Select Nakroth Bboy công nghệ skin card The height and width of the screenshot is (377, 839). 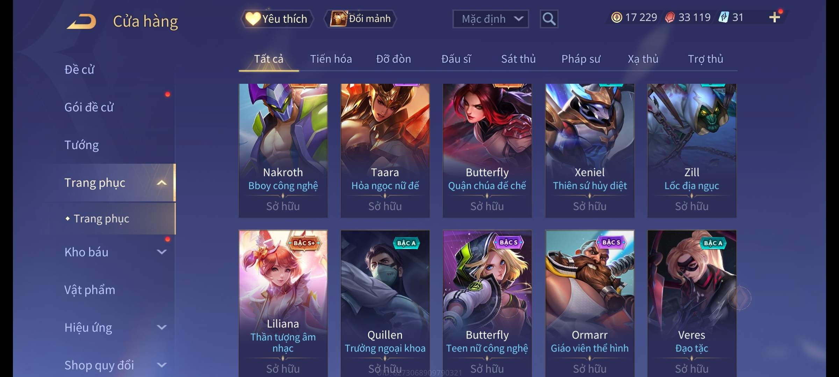tap(283, 150)
